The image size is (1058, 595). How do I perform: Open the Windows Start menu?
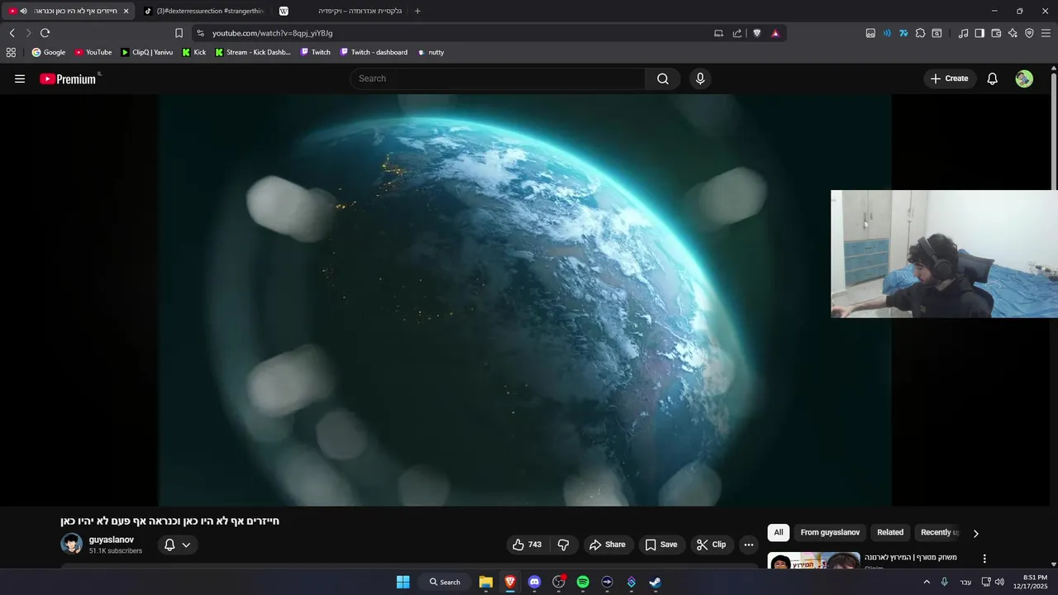click(x=403, y=582)
